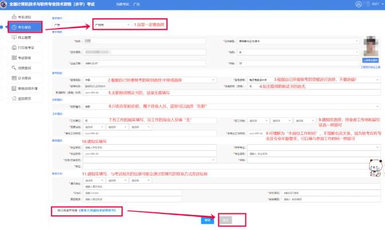Expand the 在职情况 employment status dropdown
385x230 pixels.
232,106
